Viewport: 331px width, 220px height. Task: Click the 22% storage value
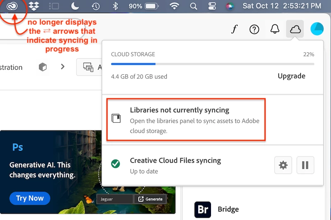pos(309,54)
